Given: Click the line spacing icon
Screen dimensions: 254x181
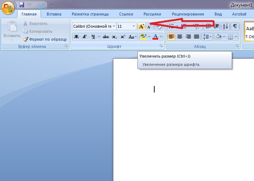Looking at the screenshot, I should pos(207,37).
